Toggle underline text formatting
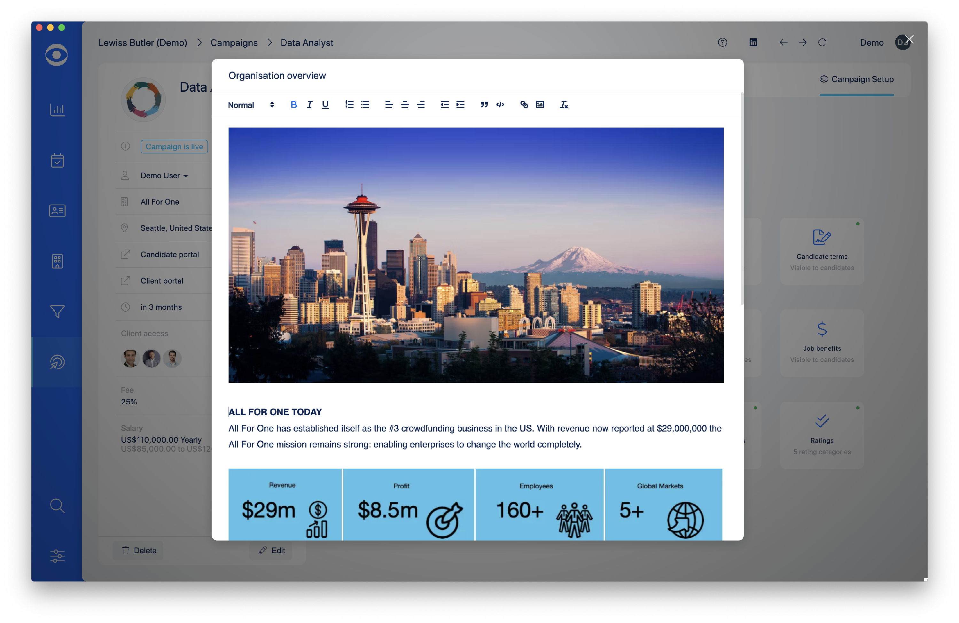Screen dimensions: 959x623 pos(325,105)
